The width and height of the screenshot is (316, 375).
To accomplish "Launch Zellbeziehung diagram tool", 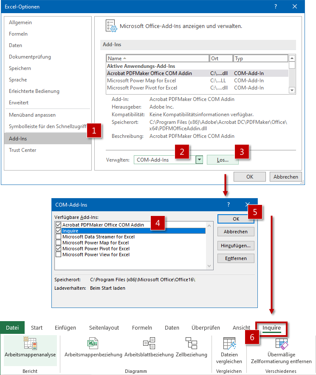I will point(192,344).
